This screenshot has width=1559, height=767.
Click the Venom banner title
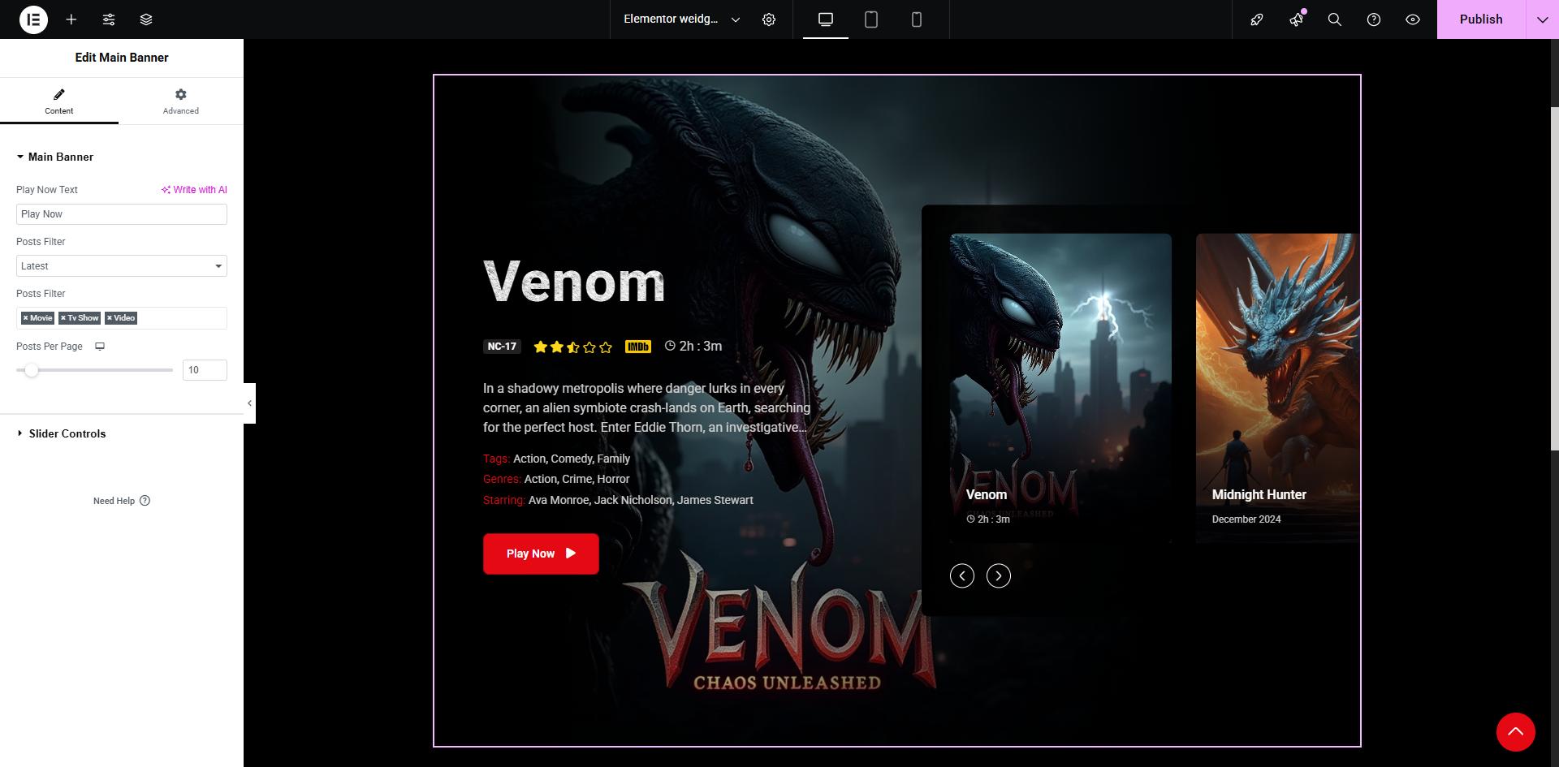click(574, 282)
